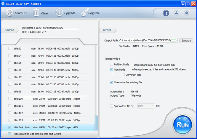Click the Clear trash can icon
The width and height of the screenshot is (197, 139).
coord(36,12)
